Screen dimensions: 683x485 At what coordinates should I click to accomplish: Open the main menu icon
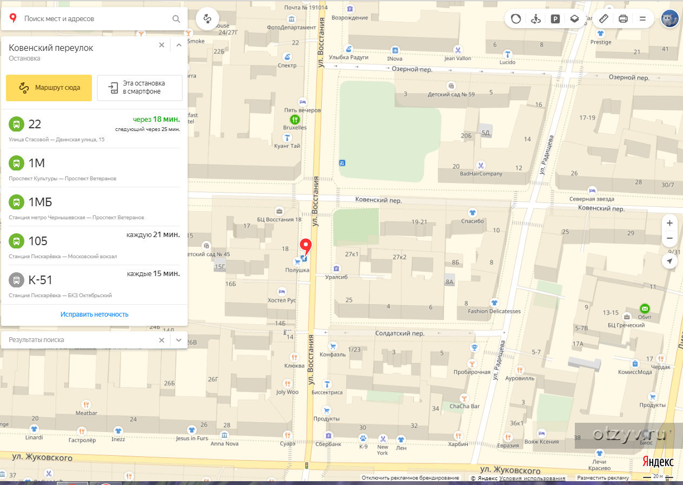click(x=642, y=19)
